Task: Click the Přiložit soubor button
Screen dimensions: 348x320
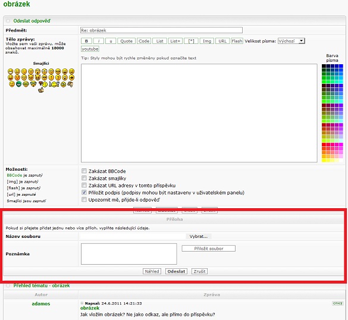Action: (208, 249)
